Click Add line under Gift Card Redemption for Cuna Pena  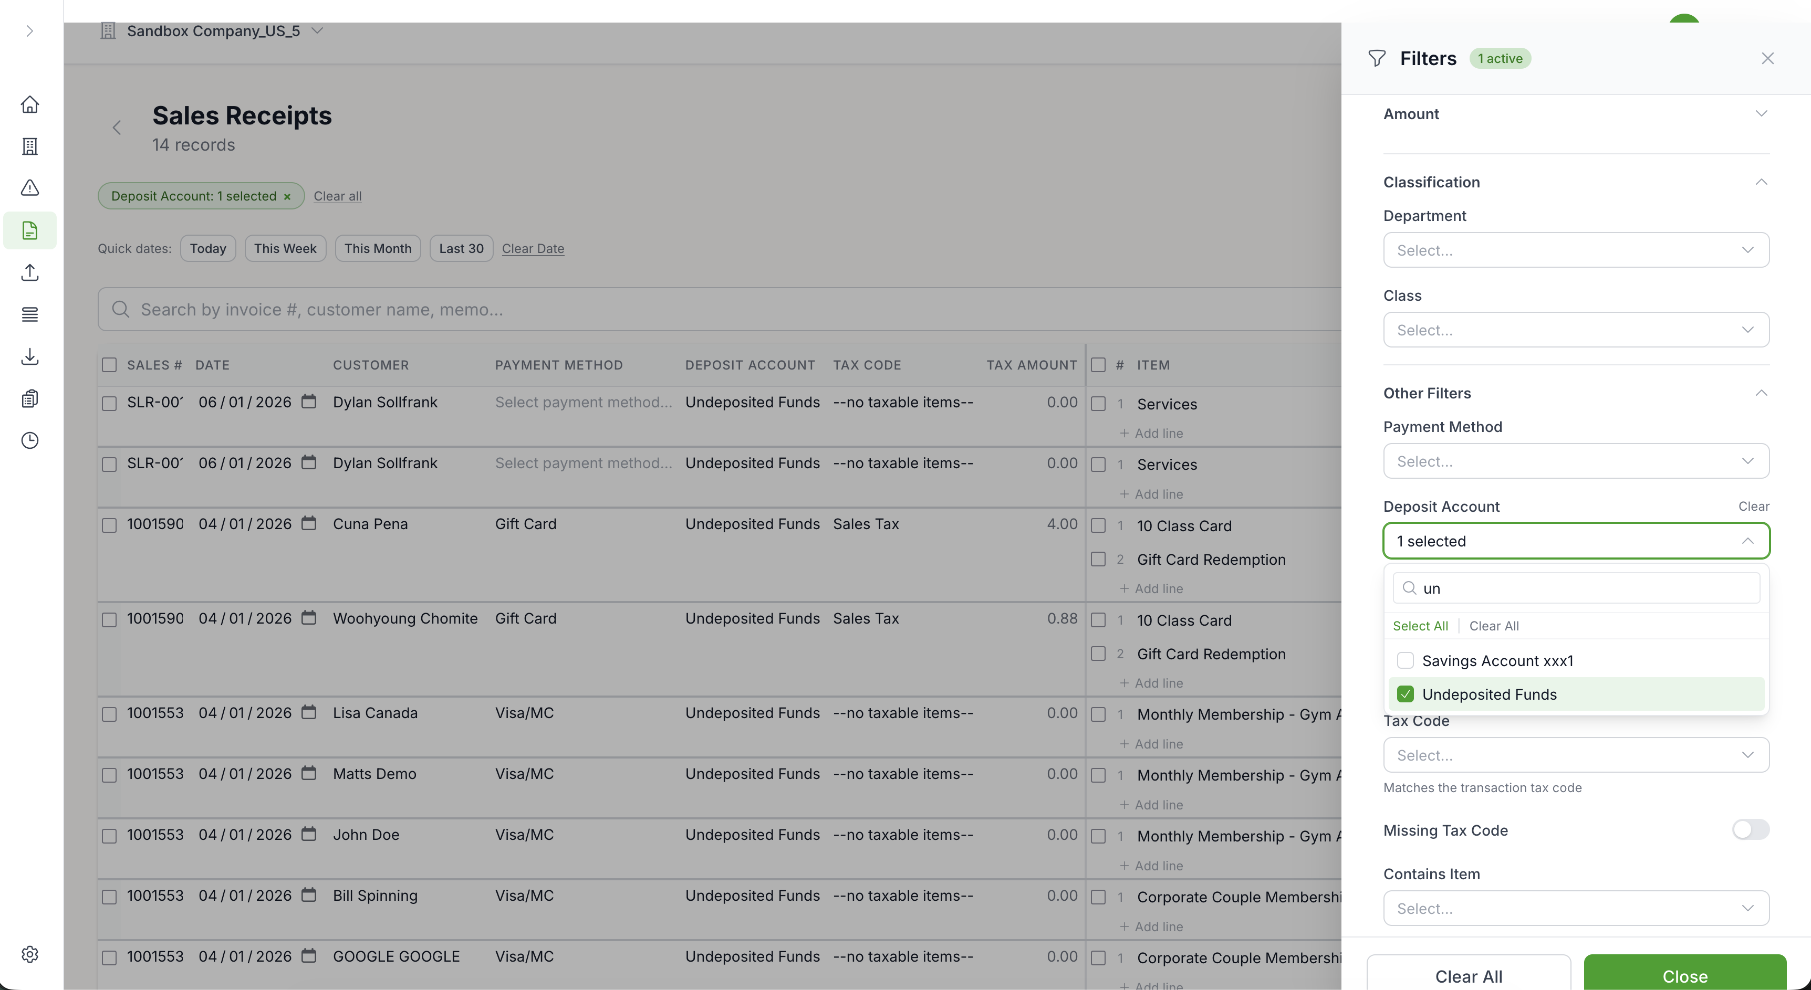click(x=1151, y=589)
